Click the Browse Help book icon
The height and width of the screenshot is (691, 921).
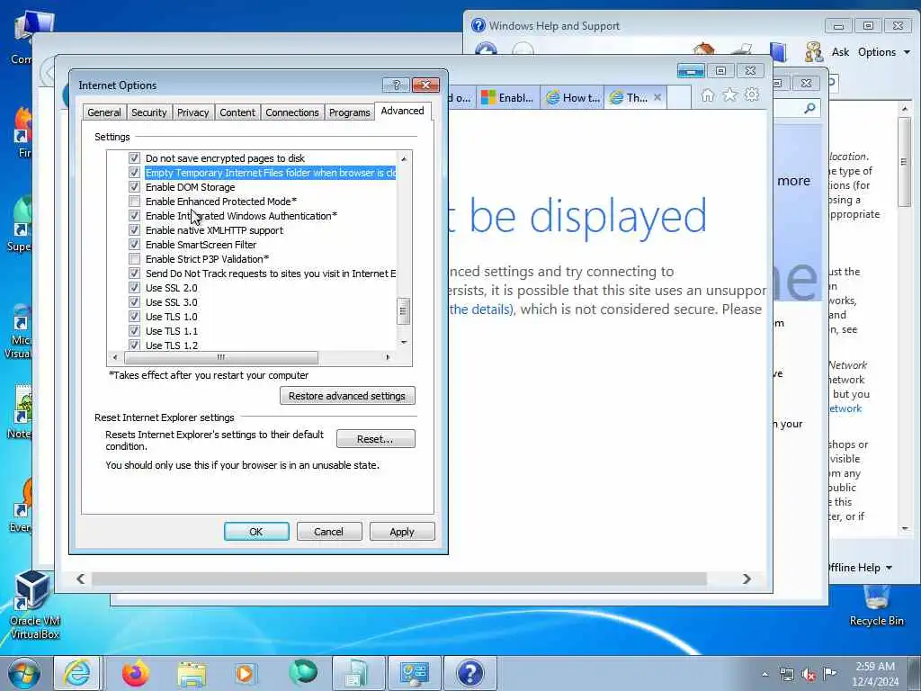pyautogui.click(x=778, y=51)
